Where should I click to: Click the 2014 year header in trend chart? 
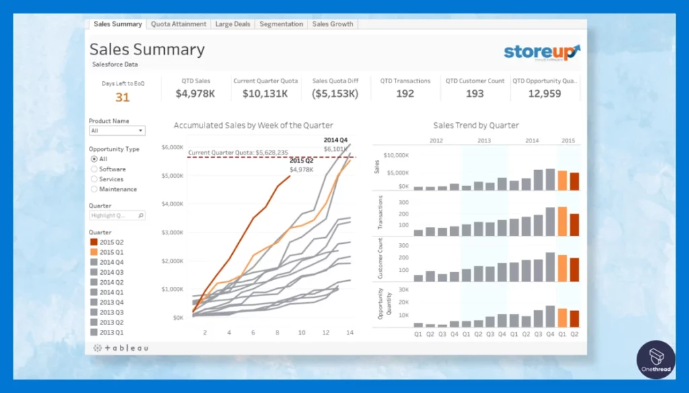pyautogui.click(x=532, y=141)
